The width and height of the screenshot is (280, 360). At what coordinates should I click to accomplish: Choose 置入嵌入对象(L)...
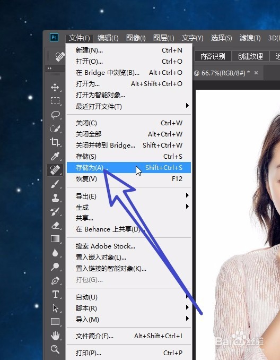pos(129,258)
